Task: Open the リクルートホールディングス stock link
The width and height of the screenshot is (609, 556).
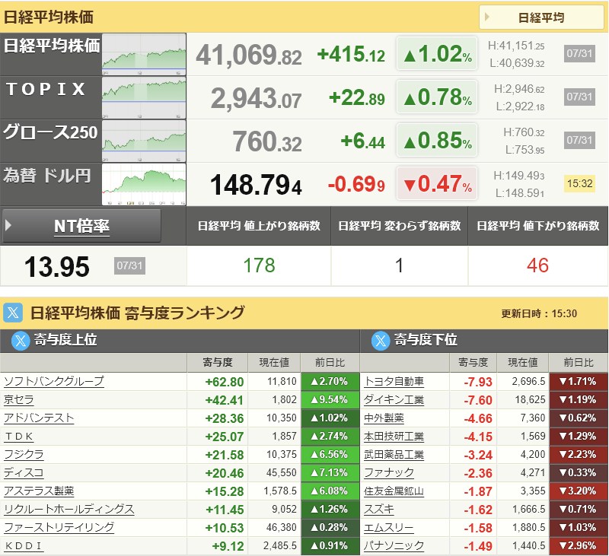Action: (x=69, y=509)
